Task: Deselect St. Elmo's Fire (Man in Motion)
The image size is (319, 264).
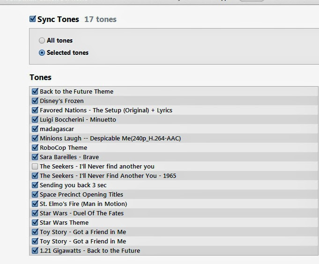Action: click(x=35, y=204)
